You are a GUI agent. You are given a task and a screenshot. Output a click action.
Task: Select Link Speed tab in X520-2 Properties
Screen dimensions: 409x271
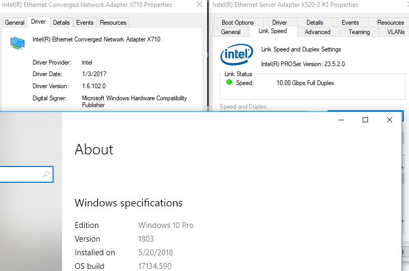click(x=273, y=31)
